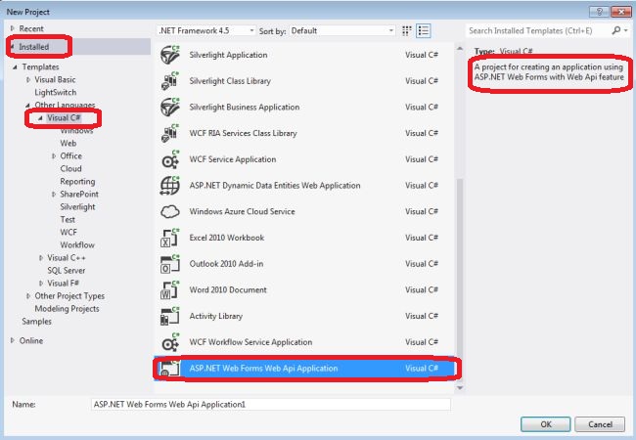Select the WCF Service Application gear icon
The image size is (636, 440).
(170, 159)
